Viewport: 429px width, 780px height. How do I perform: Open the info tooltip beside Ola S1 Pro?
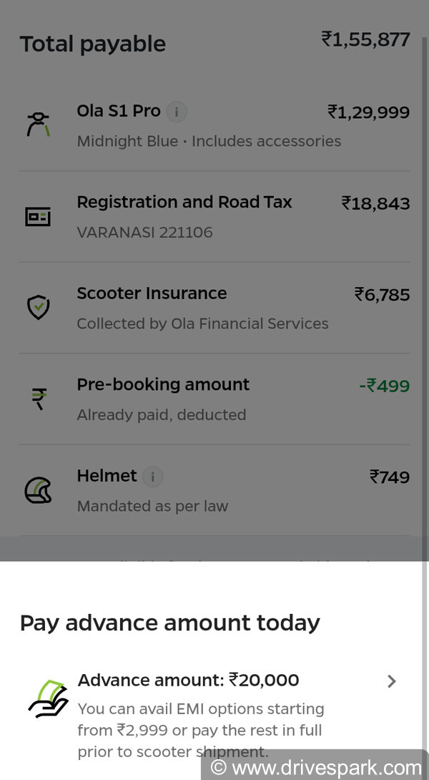(175, 112)
